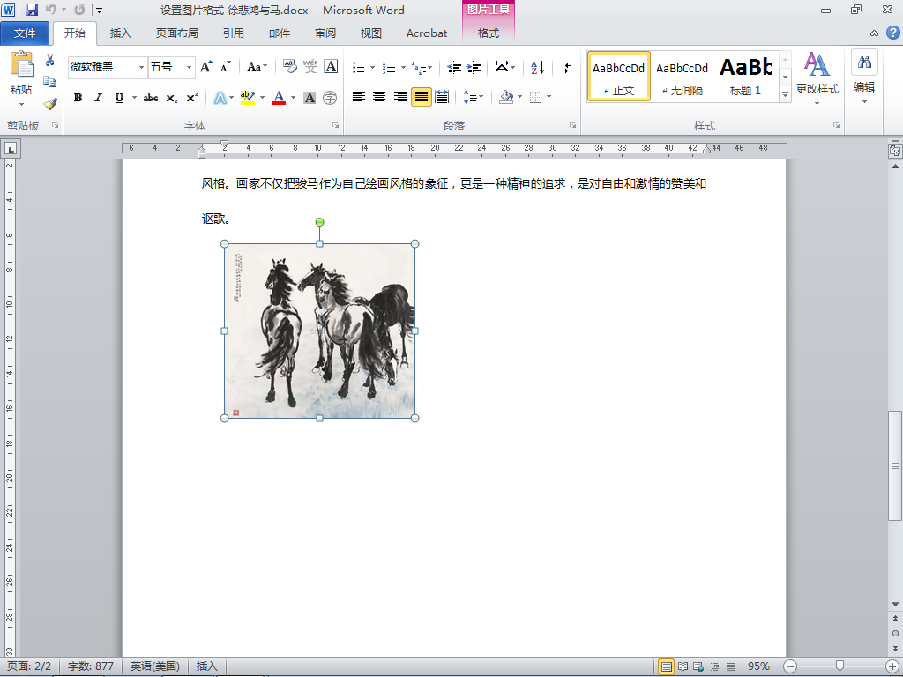
Task: Switch to the Insert (插入) tab
Action: (120, 33)
